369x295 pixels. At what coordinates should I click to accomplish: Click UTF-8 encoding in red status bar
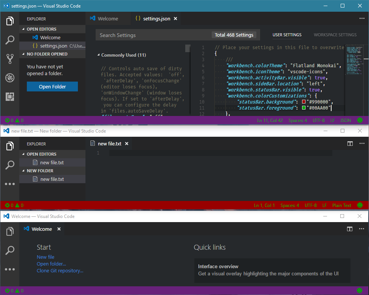point(311,205)
